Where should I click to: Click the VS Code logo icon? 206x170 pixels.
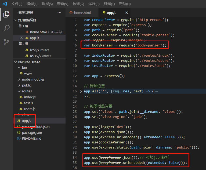click(5, 4)
